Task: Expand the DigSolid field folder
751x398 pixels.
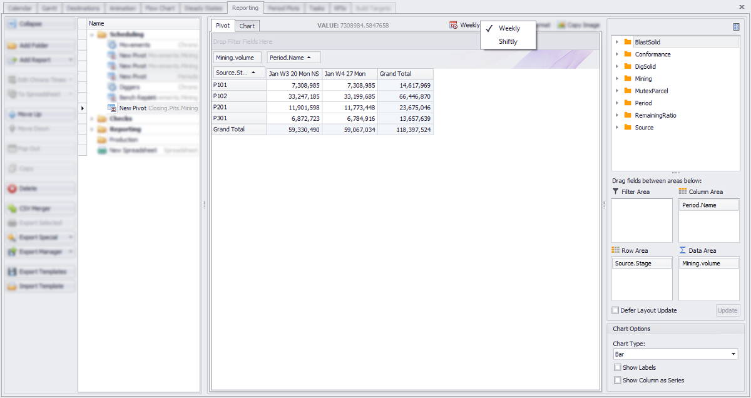Action: pyautogui.click(x=617, y=66)
